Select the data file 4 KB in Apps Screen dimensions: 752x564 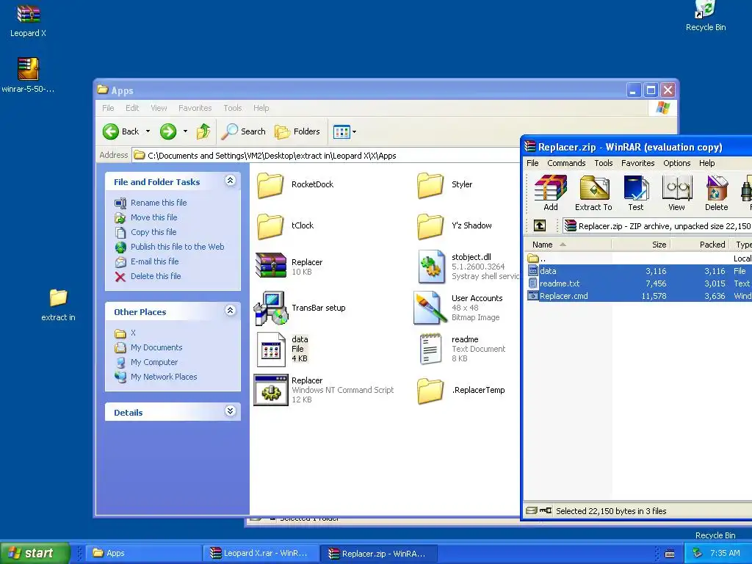coord(283,349)
